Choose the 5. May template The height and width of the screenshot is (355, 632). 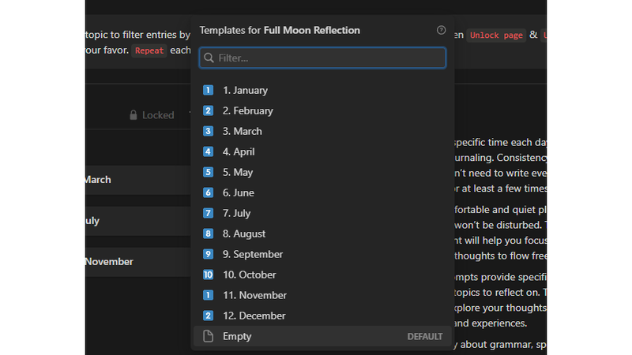(322, 172)
